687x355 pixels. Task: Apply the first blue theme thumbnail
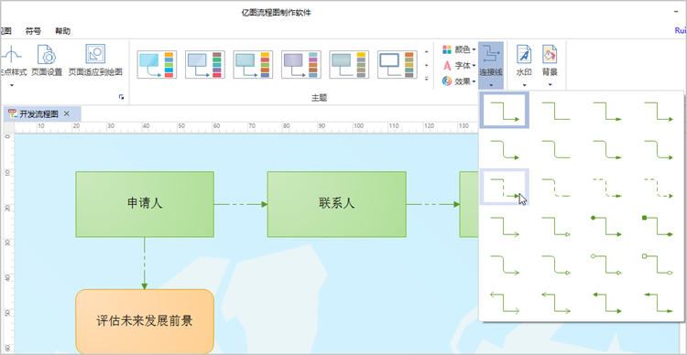click(x=157, y=64)
